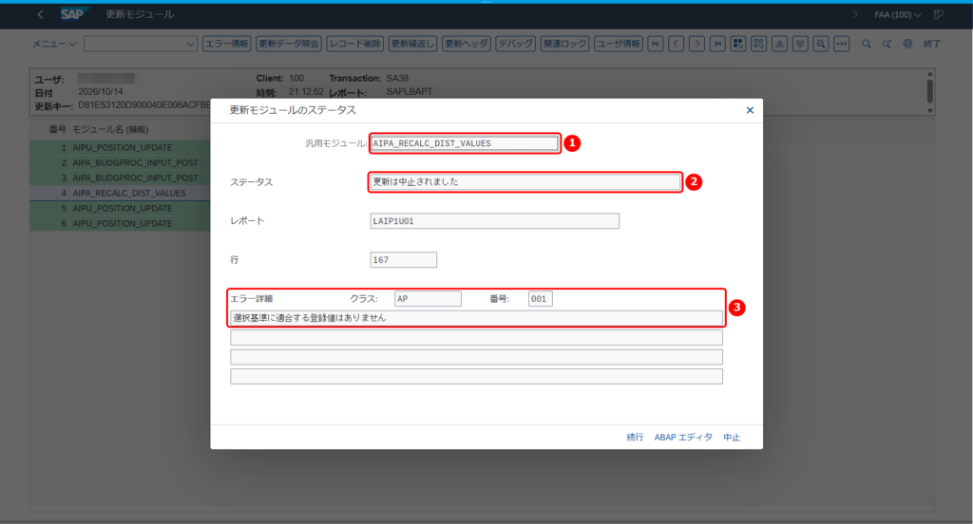Select row 4 AIPA_RECALC_DIST_VALUES
The width and height of the screenshot is (973, 524).
(x=120, y=193)
